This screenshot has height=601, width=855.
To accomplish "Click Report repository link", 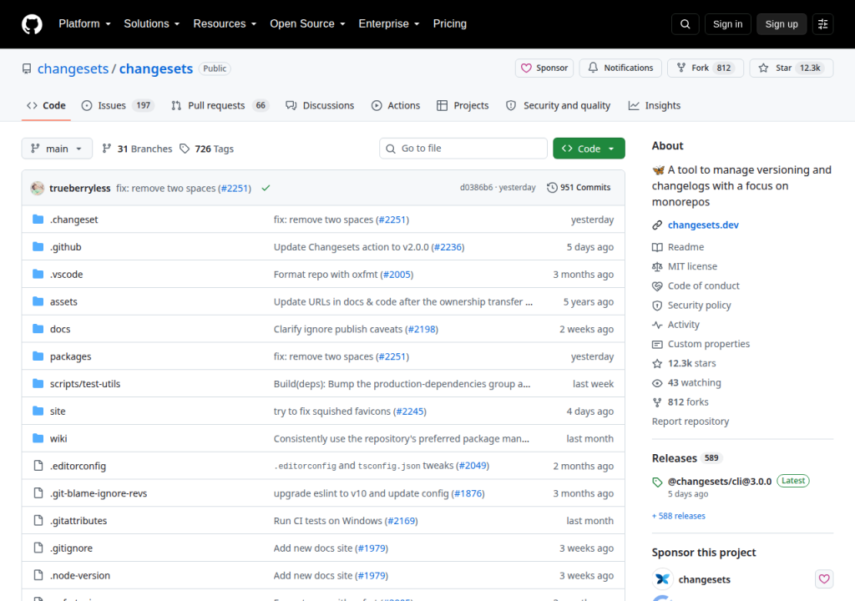I will pos(691,422).
